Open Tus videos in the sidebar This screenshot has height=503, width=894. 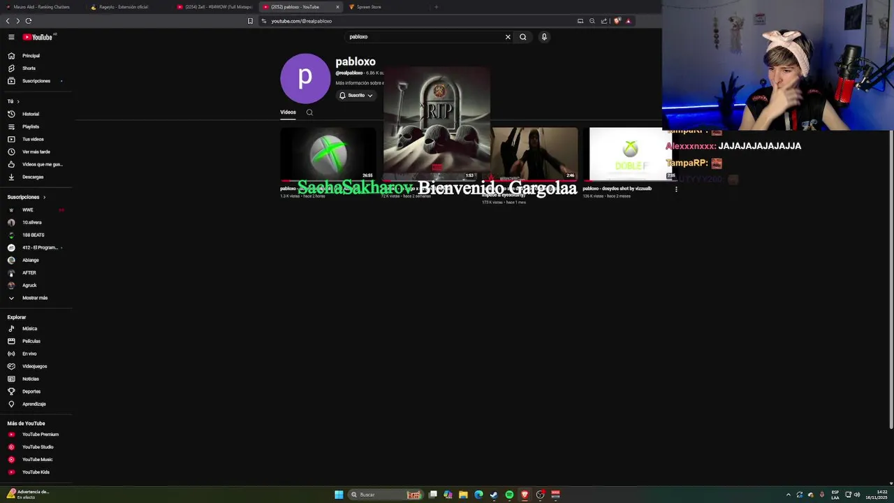(x=33, y=139)
